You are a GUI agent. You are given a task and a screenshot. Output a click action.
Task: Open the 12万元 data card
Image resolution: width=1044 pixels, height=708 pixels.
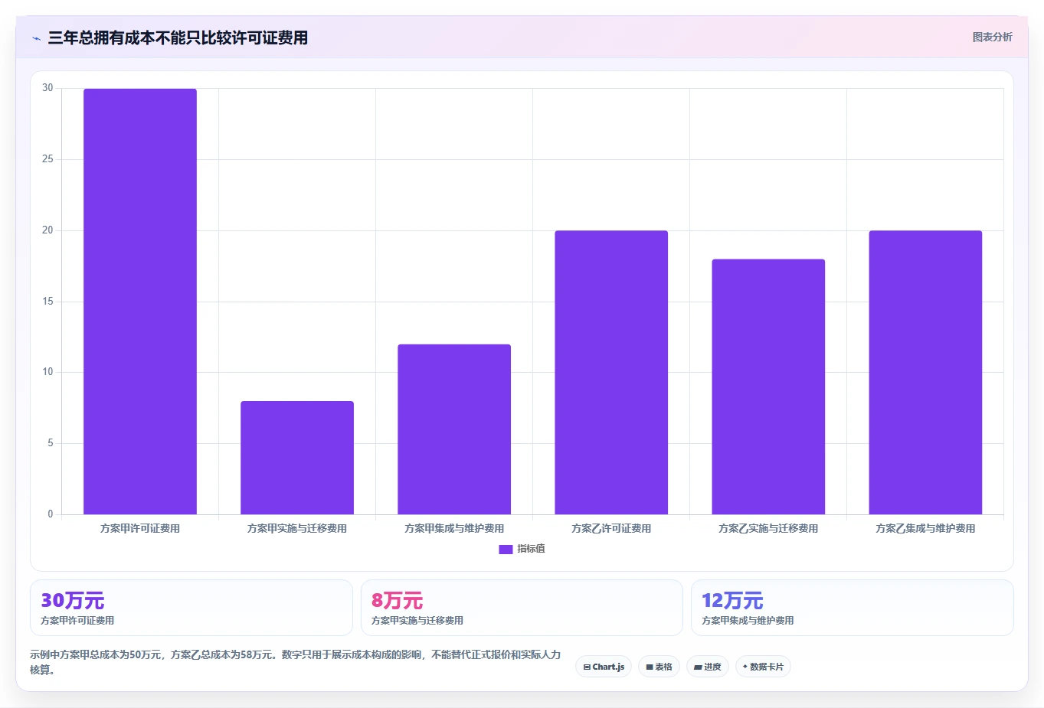[853, 608]
